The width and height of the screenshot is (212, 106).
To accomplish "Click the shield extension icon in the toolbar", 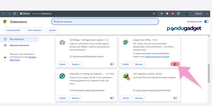I will click(x=167, y=14).
